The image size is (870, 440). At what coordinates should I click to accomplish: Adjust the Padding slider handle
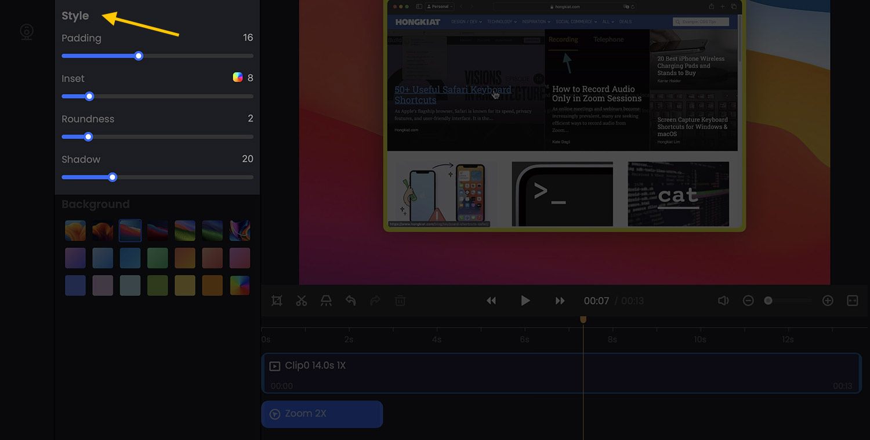139,56
